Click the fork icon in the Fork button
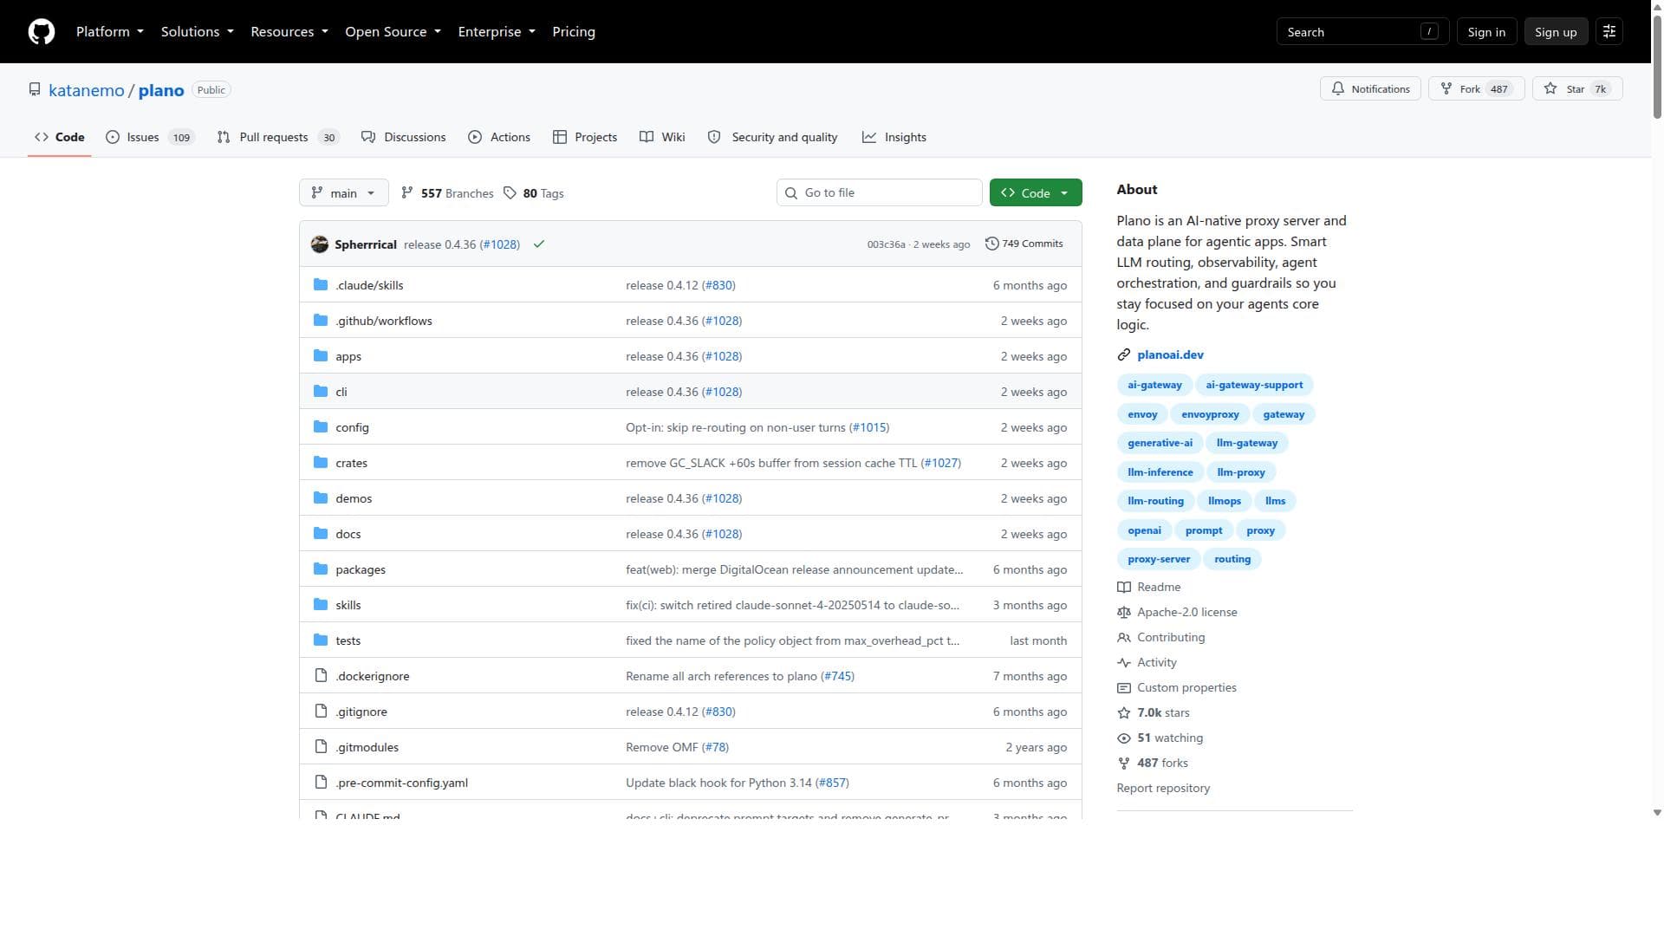 point(1446,89)
